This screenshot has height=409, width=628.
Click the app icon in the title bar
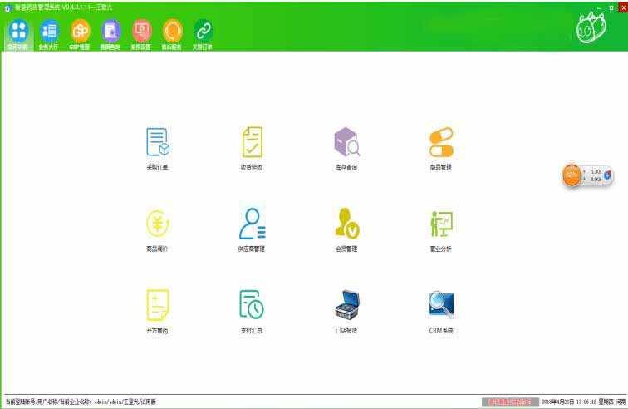pos(7,7)
